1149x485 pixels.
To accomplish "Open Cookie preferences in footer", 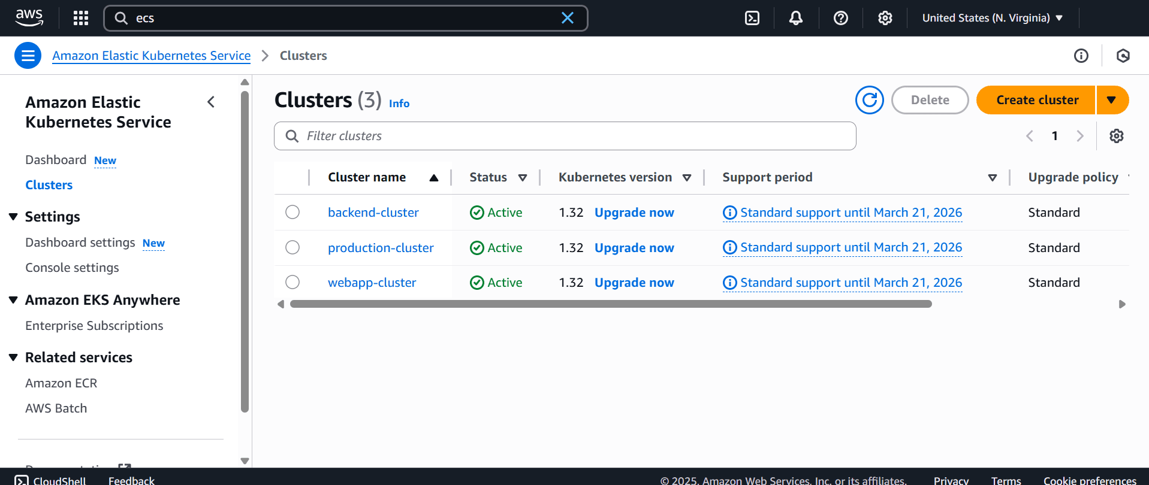I will click(x=1090, y=480).
